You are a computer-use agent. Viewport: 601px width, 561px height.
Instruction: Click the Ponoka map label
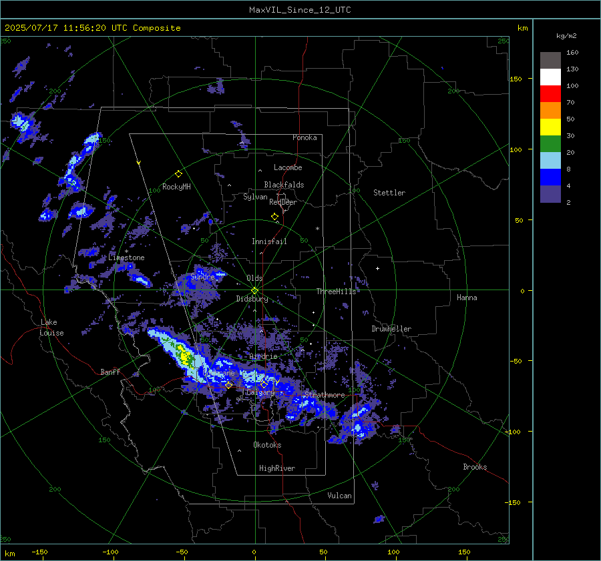305,137
